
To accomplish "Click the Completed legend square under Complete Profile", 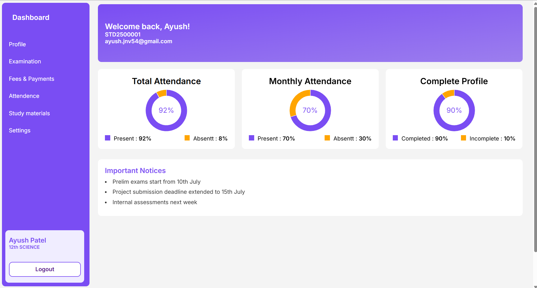I will pyautogui.click(x=395, y=138).
